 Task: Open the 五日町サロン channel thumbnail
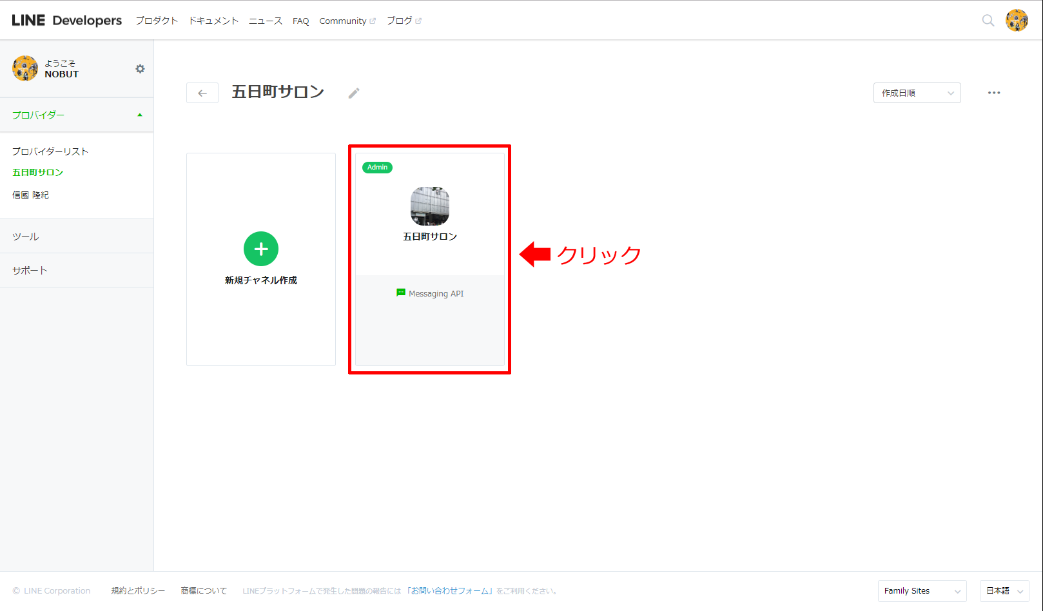click(430, 206)
